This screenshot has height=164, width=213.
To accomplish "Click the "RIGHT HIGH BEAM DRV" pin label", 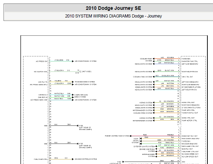I will 191,105.
